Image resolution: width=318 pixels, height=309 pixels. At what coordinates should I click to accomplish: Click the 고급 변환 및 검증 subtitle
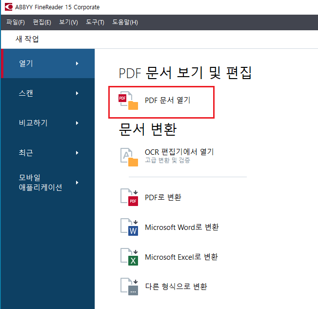pos(167,160)
